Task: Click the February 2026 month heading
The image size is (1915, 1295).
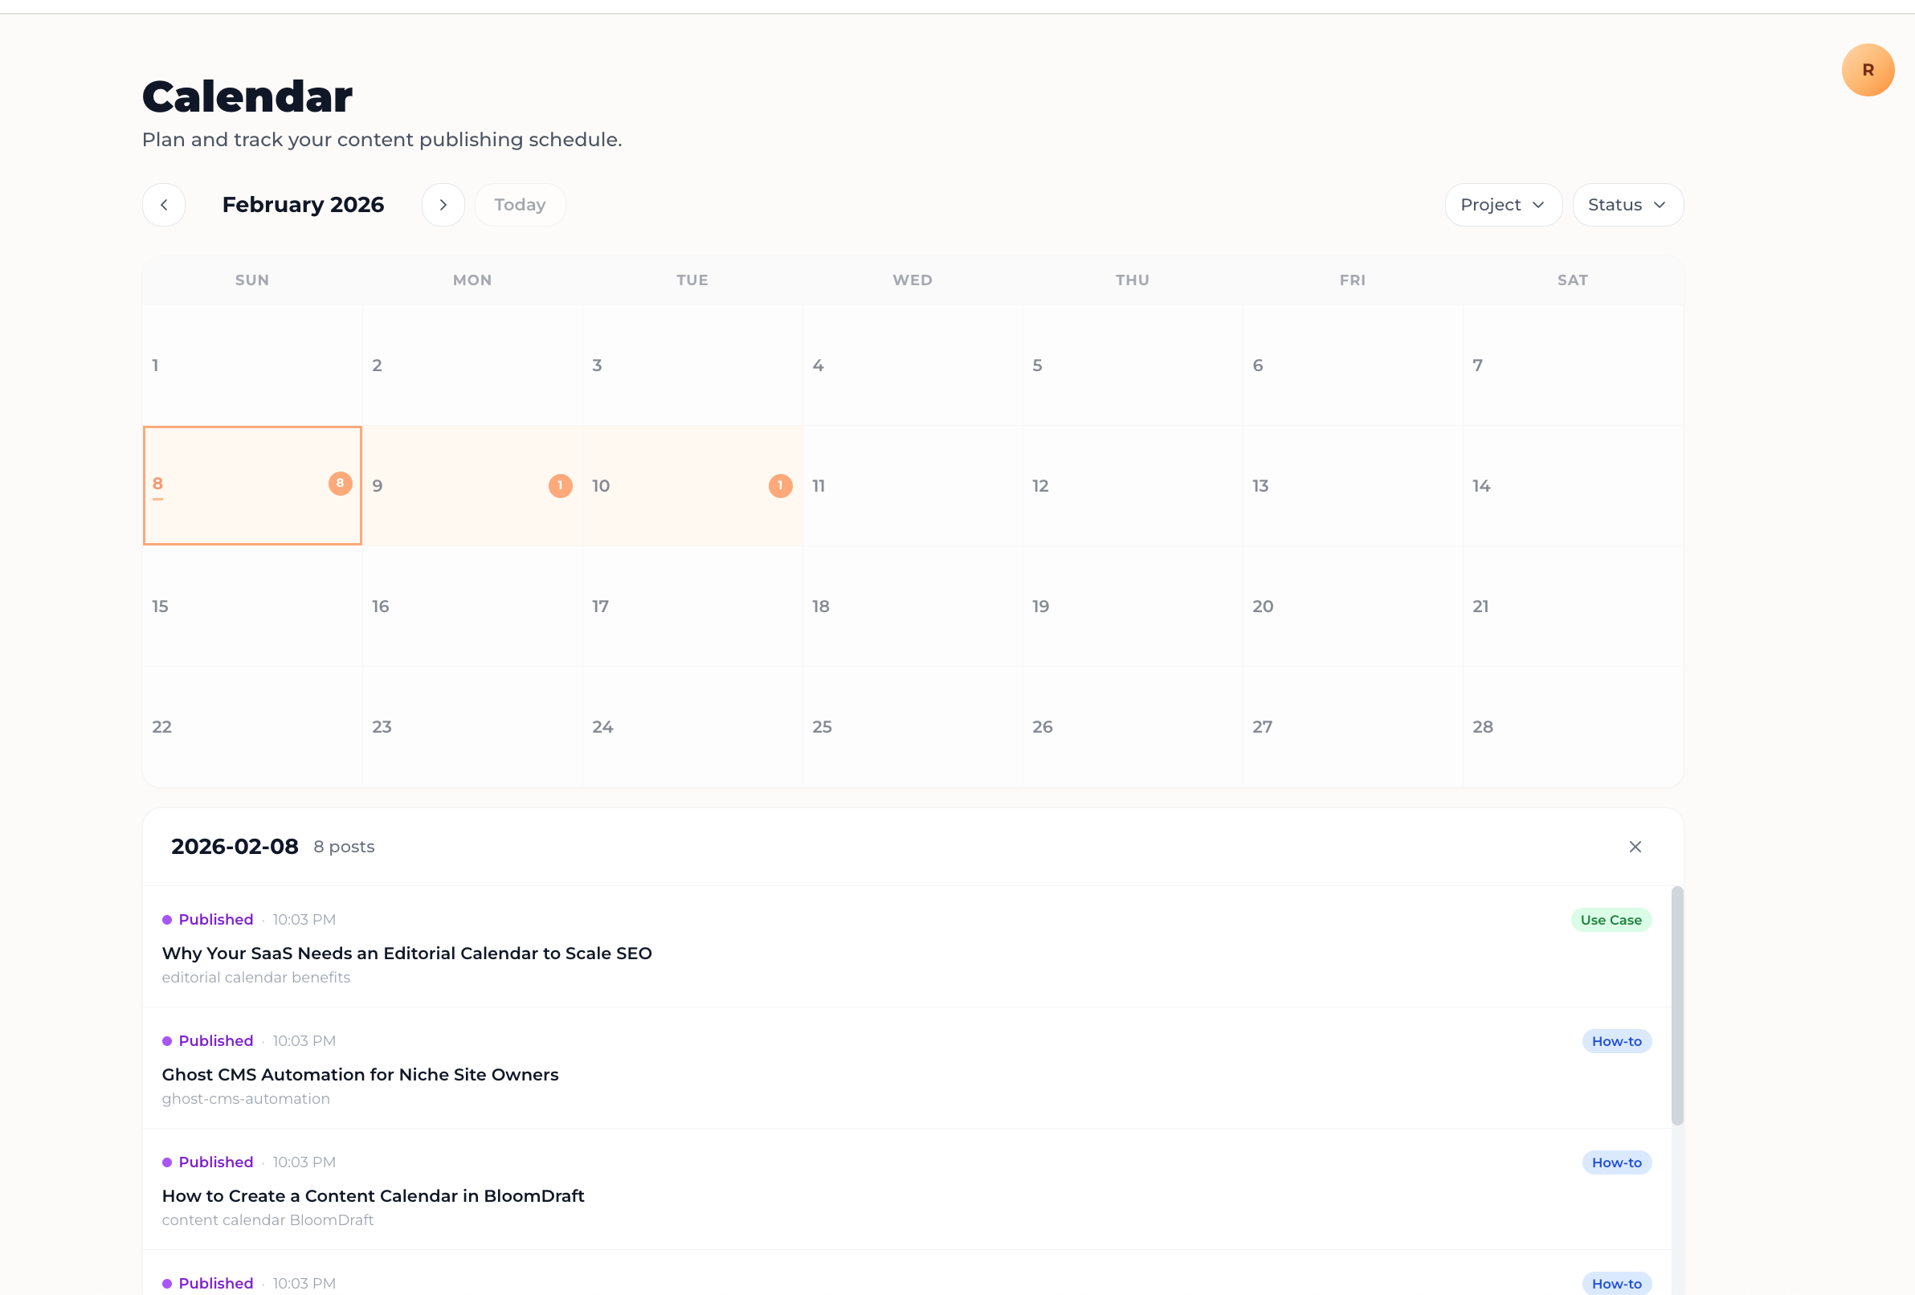Action: [304, 204]
